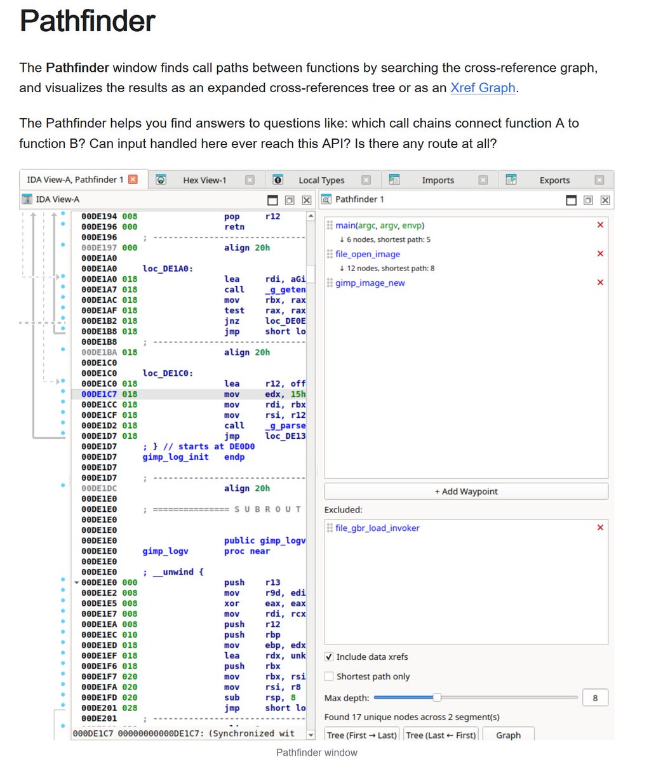Click the loc_DE13 jump target

coord(286,436)
